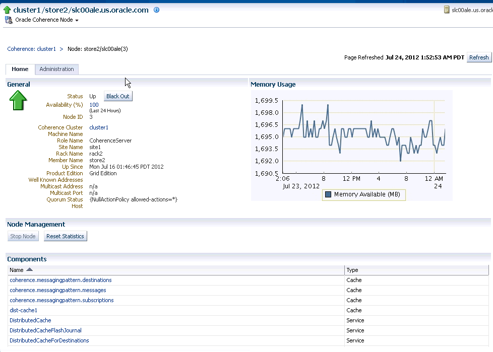Open the dist-cache1 component link
This screenshot has height=352, width=493.
(x=23, y=310)
